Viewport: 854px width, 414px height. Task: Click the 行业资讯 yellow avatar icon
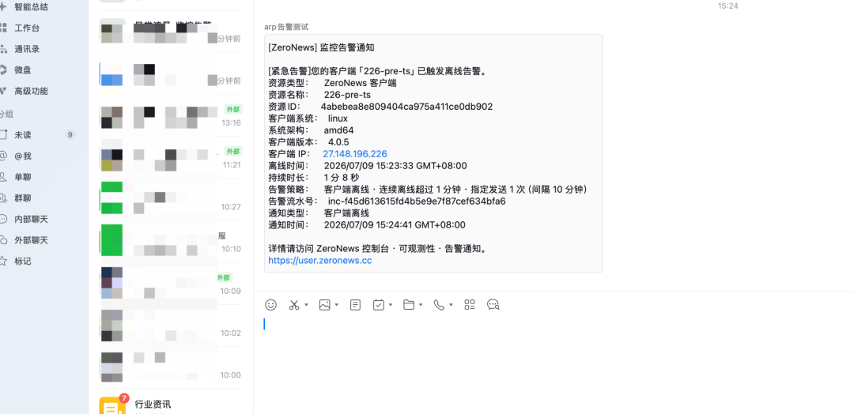[x=111, y=406]
